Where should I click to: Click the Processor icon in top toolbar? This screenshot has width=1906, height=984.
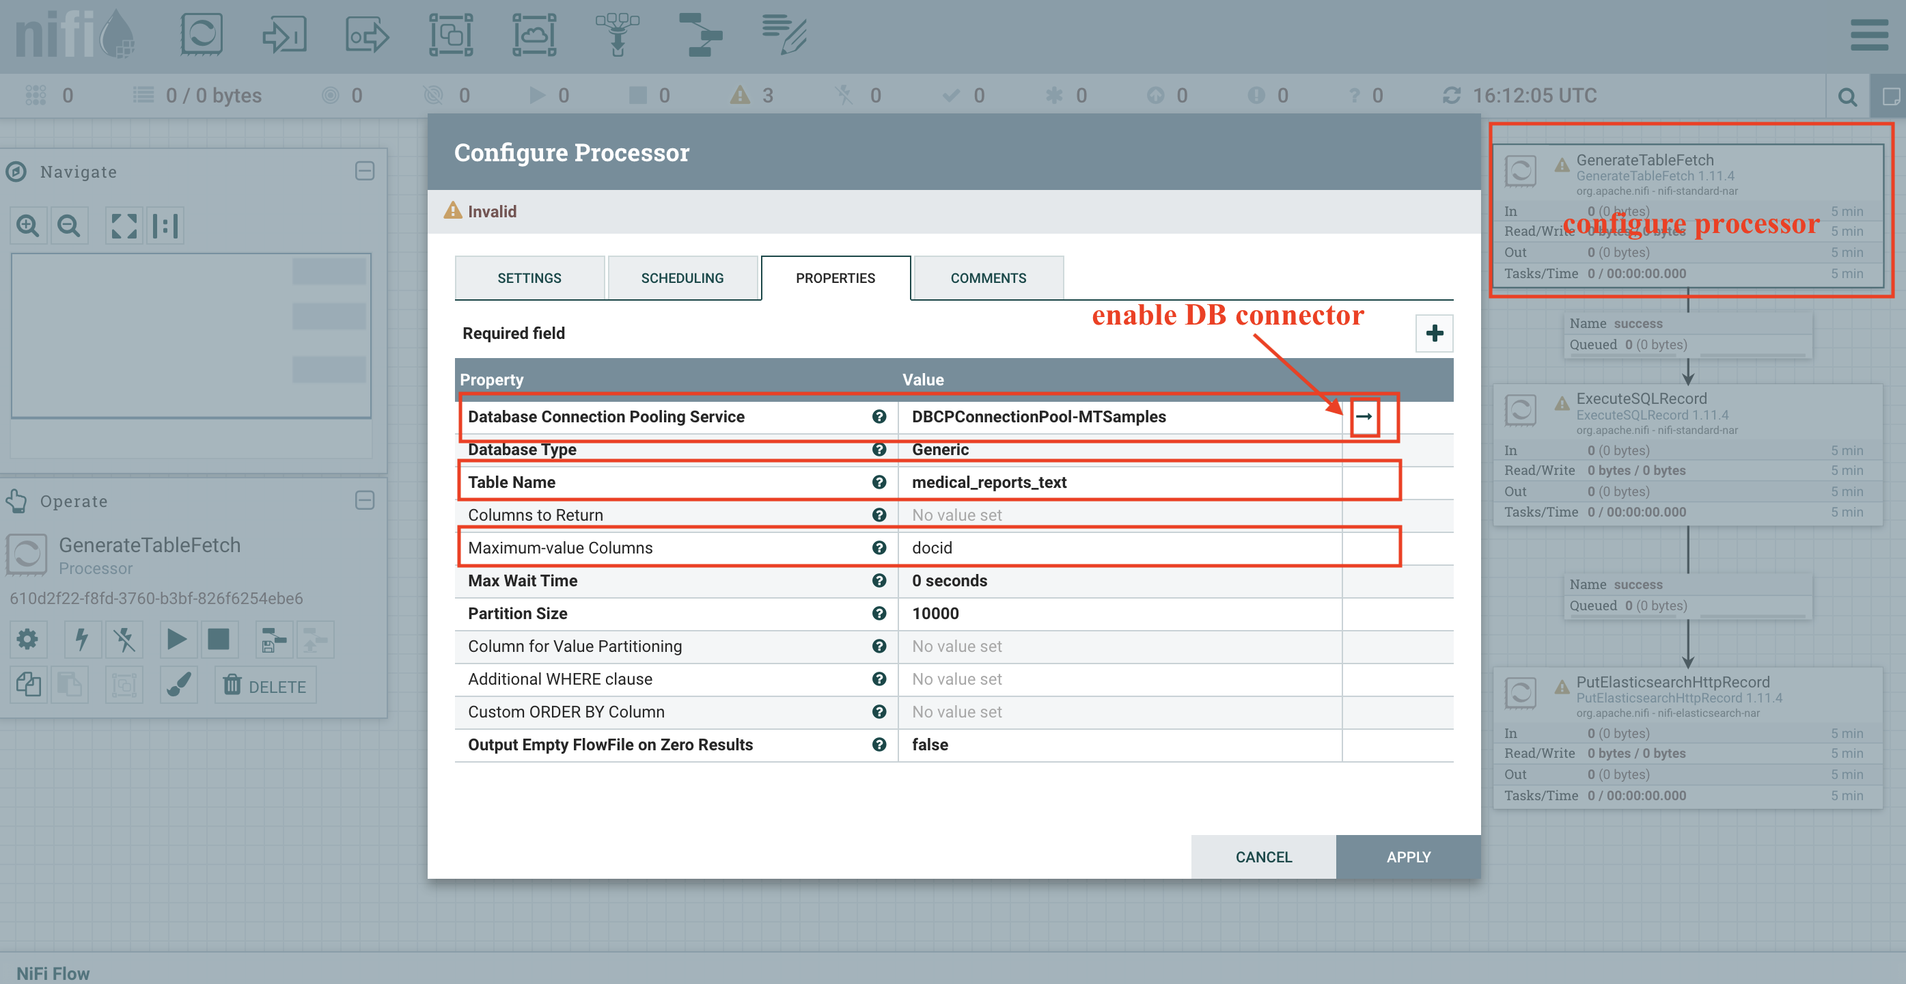(x=202, y=35)
